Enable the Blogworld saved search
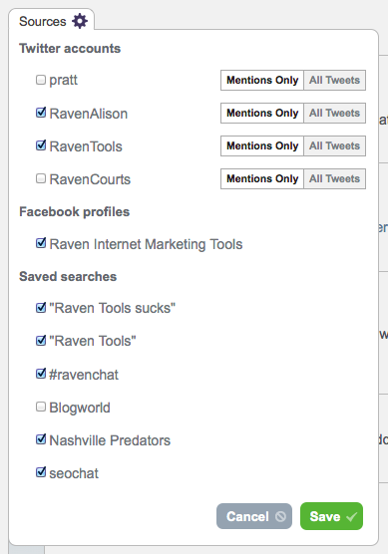The height and width of the screenshot is (554, 388). pyautogui.click(x=41, y=407)
